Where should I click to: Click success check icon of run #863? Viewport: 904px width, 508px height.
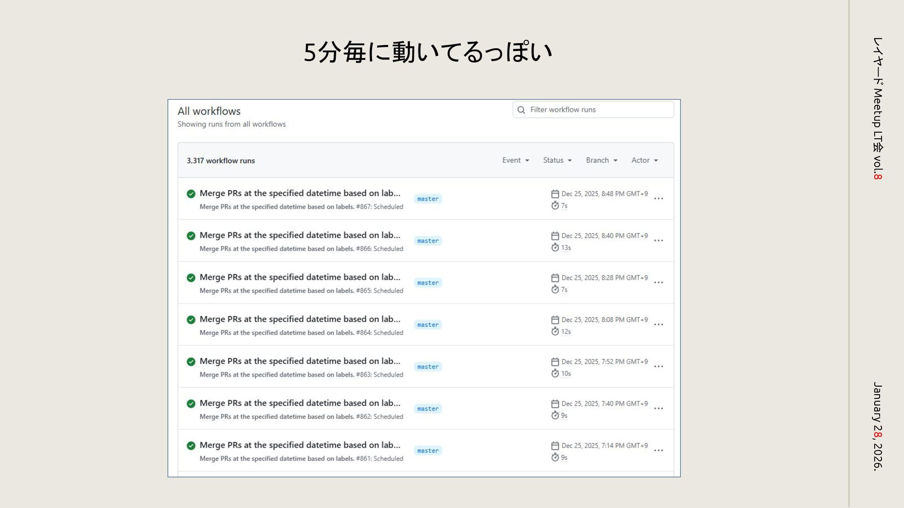191,362
